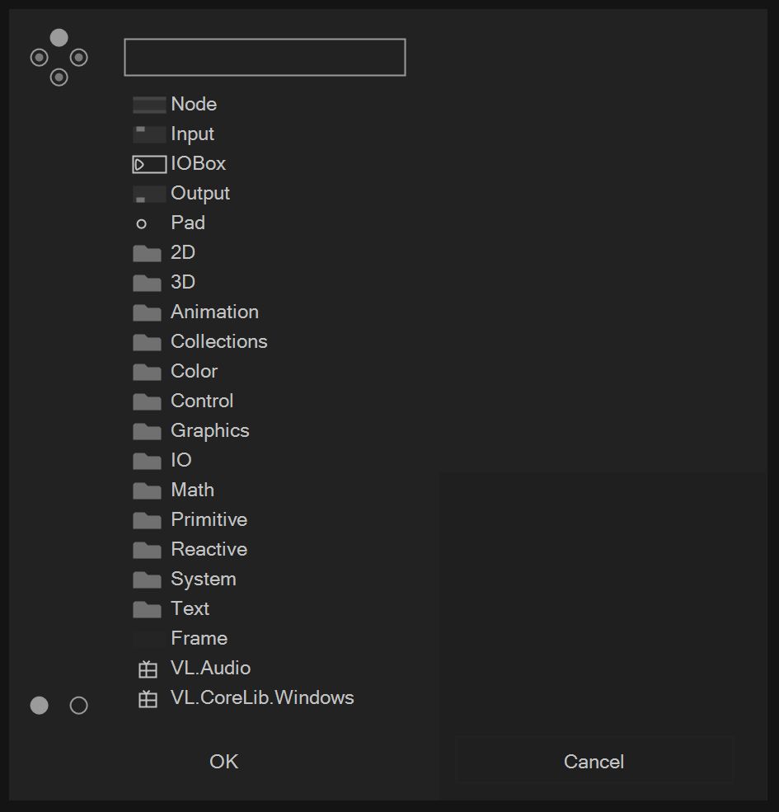Select the right circle in the four-circle cluster
Screen dimensions: 779x812
79,58
